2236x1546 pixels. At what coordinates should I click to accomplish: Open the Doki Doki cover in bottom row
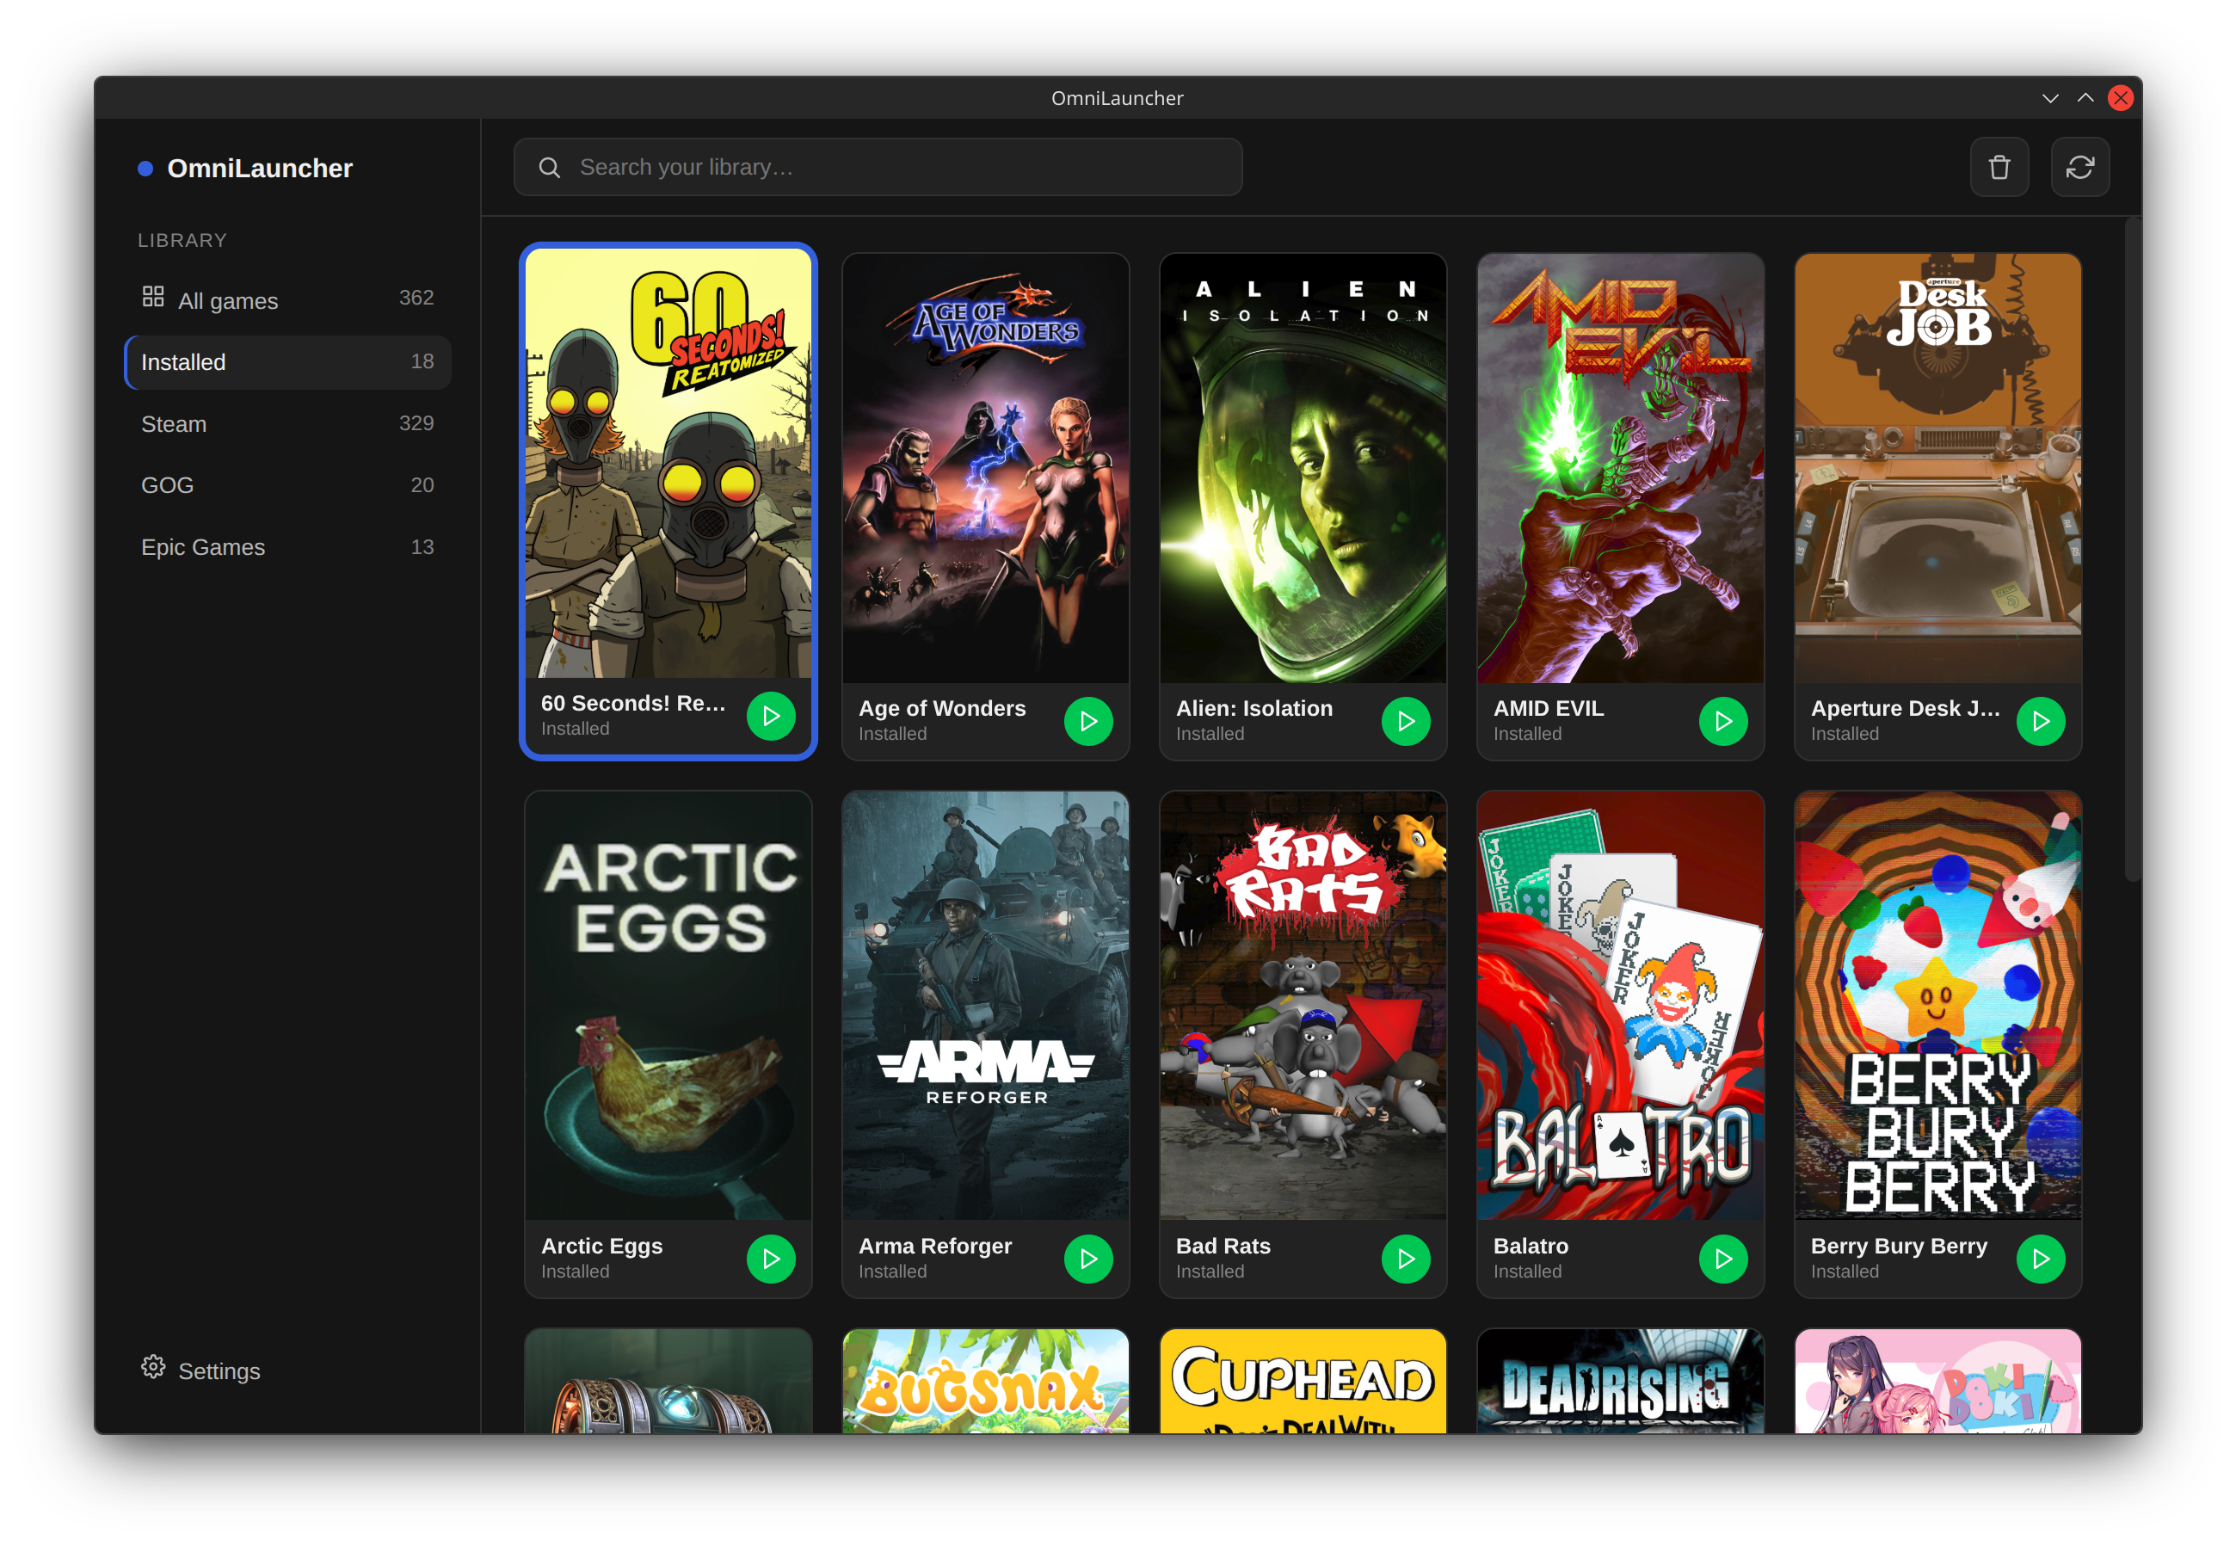click(x=1938, y=1383)
